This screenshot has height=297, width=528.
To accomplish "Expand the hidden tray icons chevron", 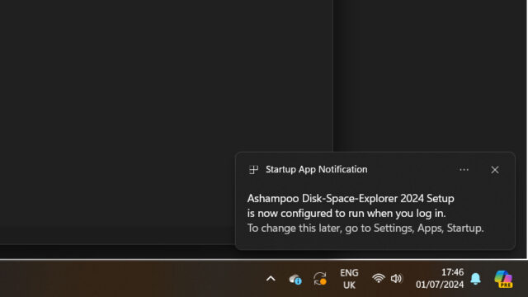I will [x=271, y=279].
